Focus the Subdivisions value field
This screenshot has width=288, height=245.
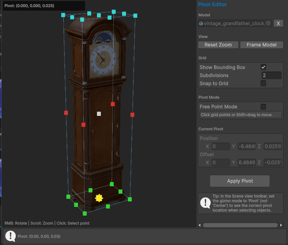(x=271, y=75)
